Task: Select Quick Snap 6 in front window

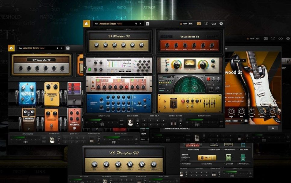Action: coord(151,124)
